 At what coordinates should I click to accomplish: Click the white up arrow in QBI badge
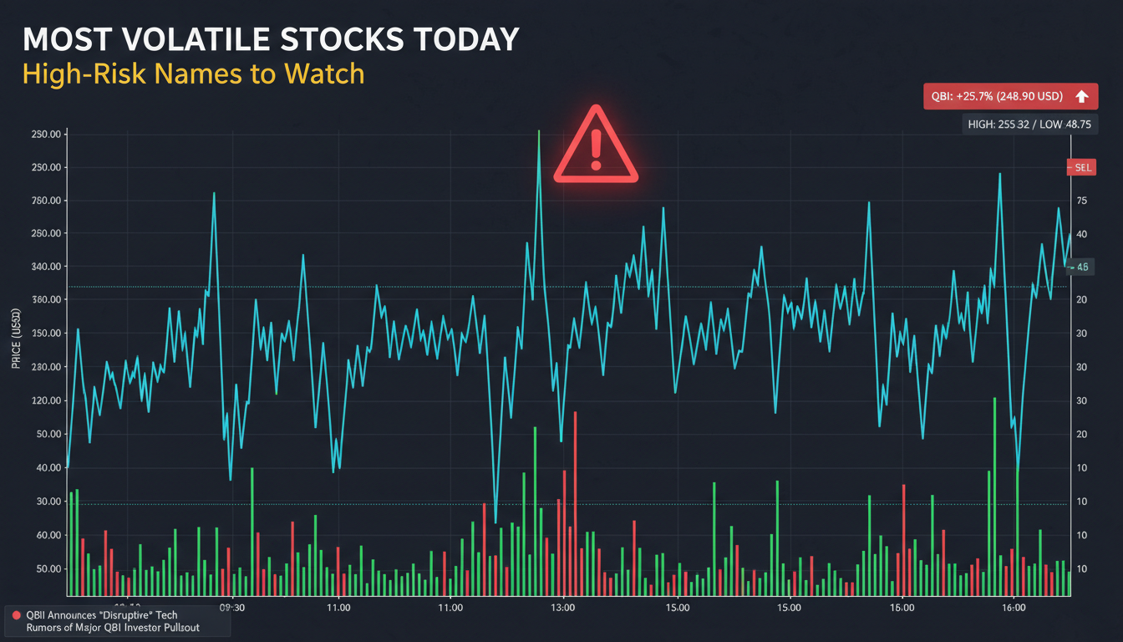pyautogui.click(x=1081, y=97)
